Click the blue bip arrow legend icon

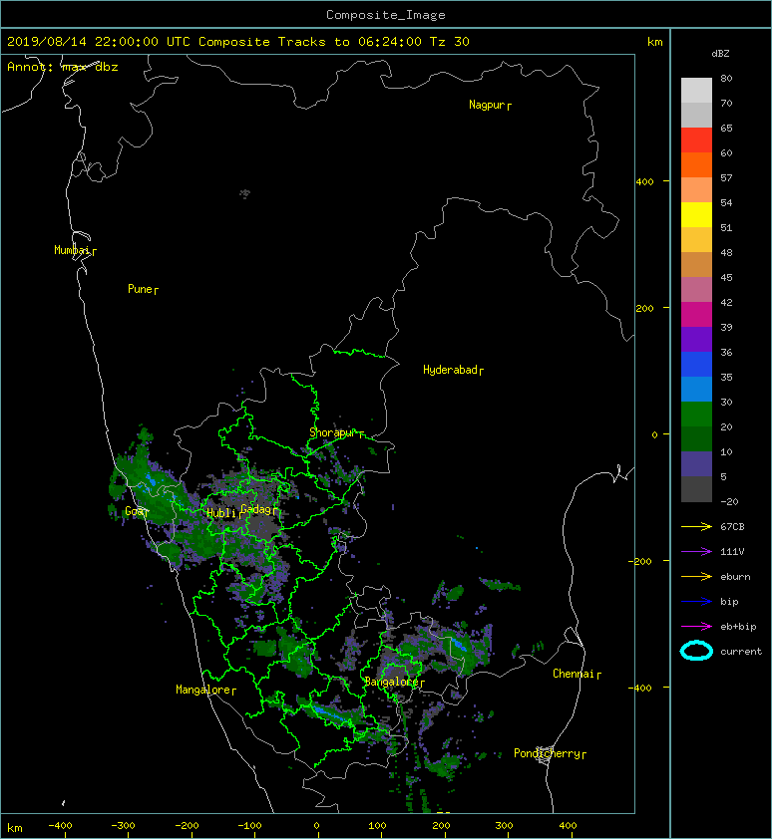click(x=696, y=602)
